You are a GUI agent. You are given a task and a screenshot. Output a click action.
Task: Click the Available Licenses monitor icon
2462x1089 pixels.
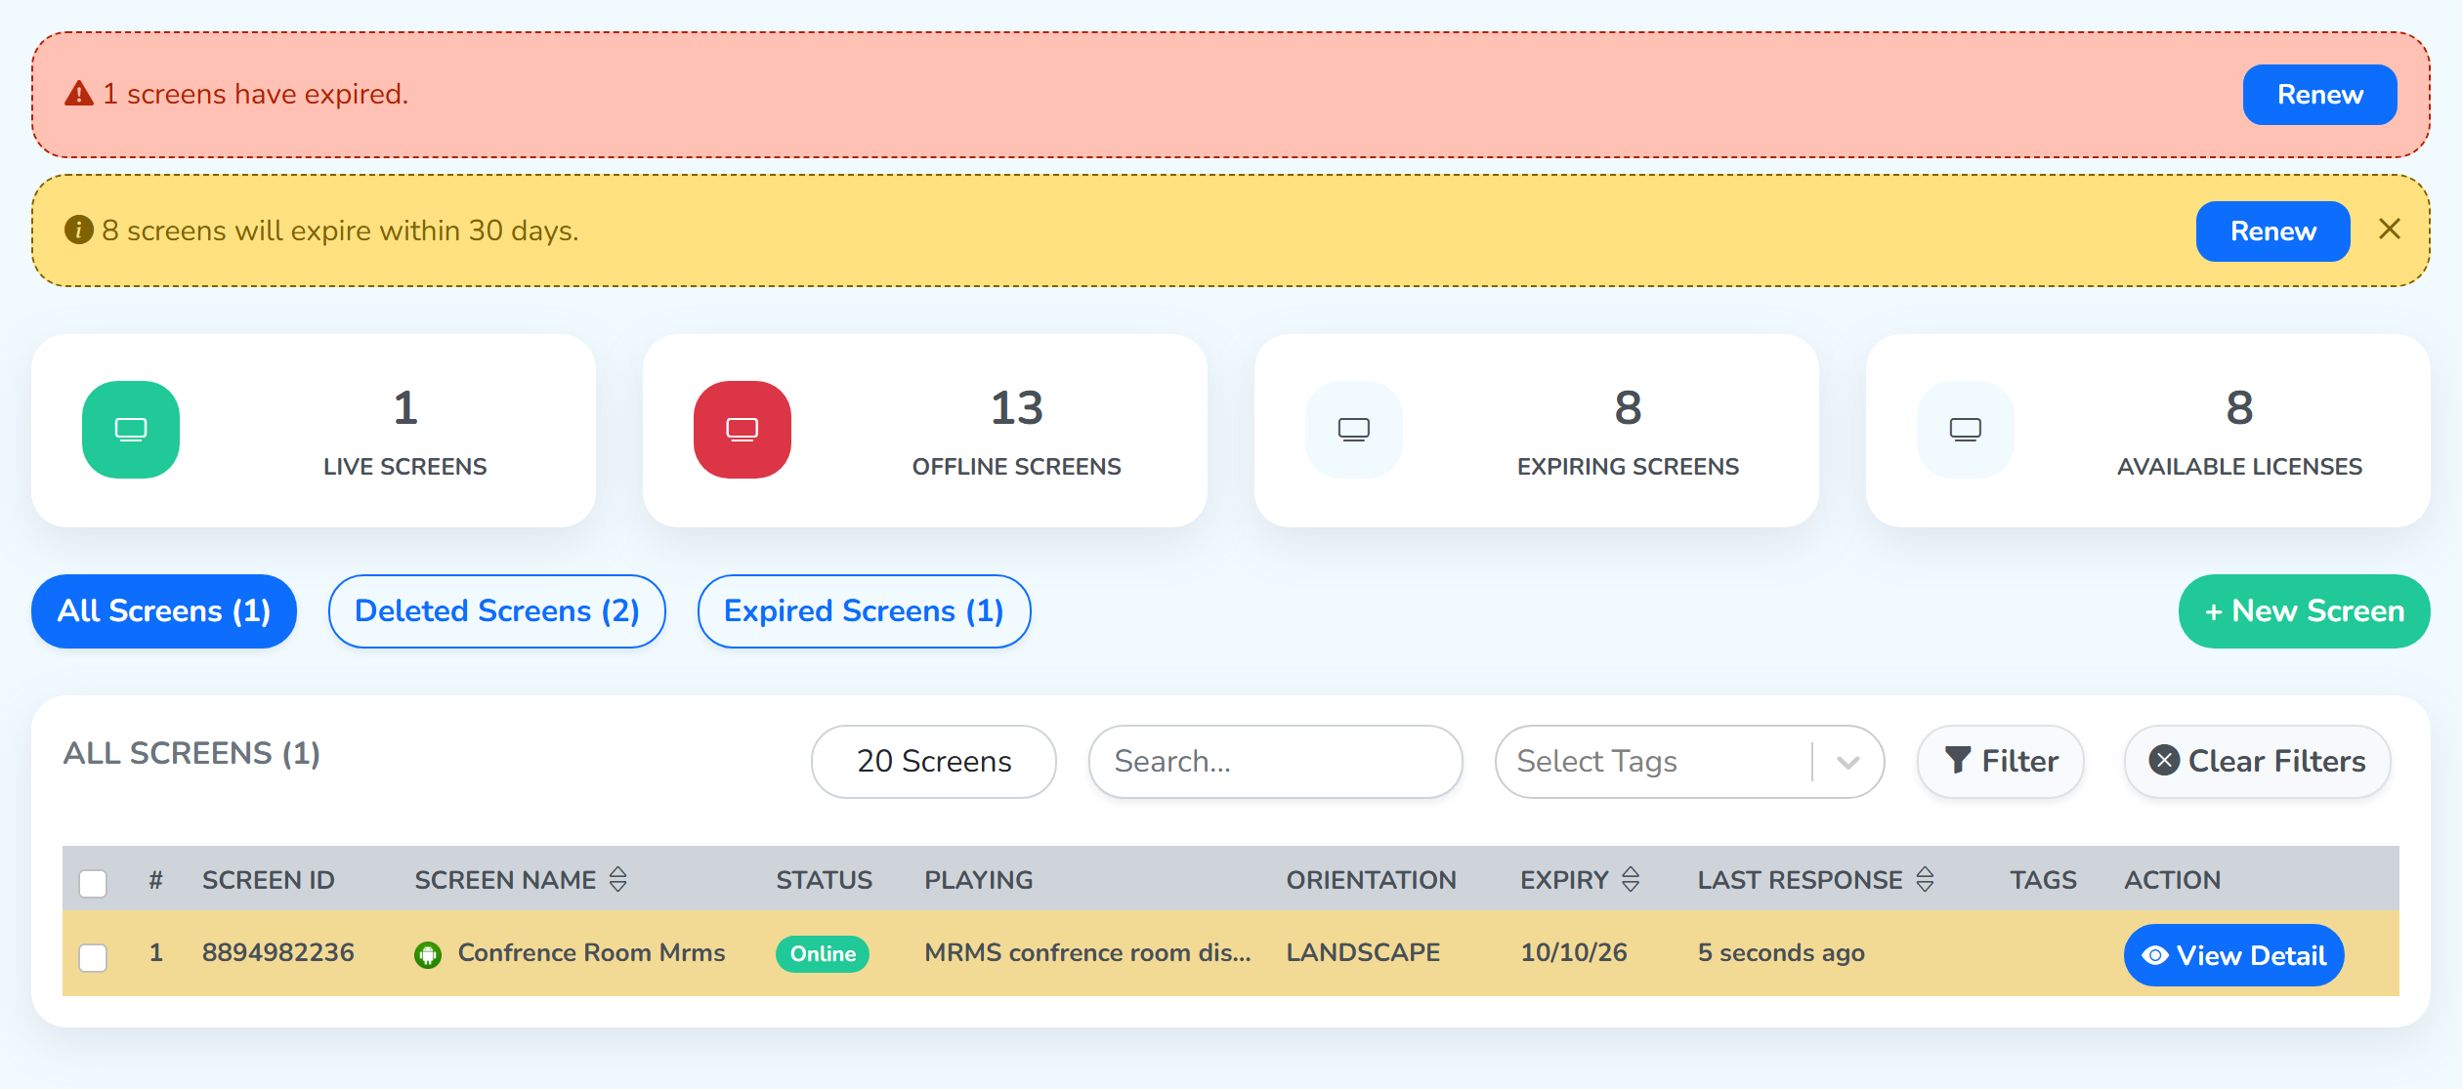click(x=1966, y=430)
